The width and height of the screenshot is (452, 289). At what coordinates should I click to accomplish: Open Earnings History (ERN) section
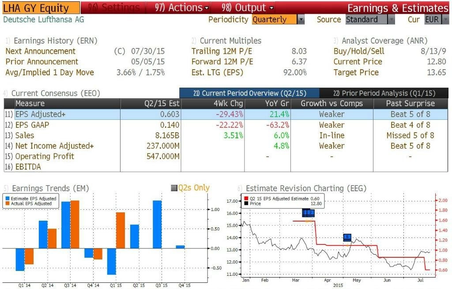coord(51,41)
